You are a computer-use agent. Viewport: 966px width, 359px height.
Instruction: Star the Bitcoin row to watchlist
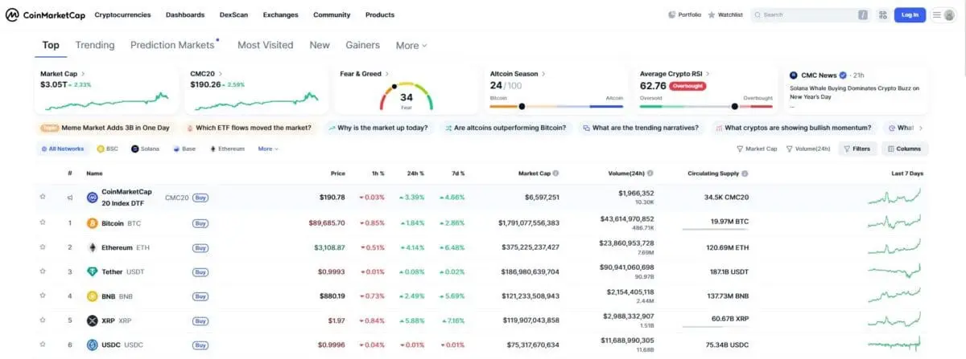(x=43, y=223)
